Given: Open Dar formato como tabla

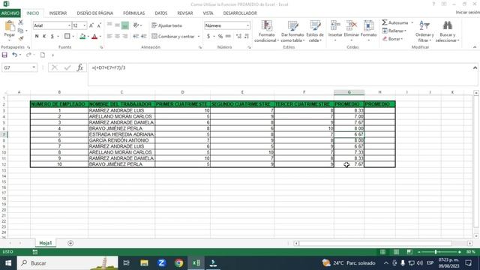Looking at the screenshot, I should (292, 31).
